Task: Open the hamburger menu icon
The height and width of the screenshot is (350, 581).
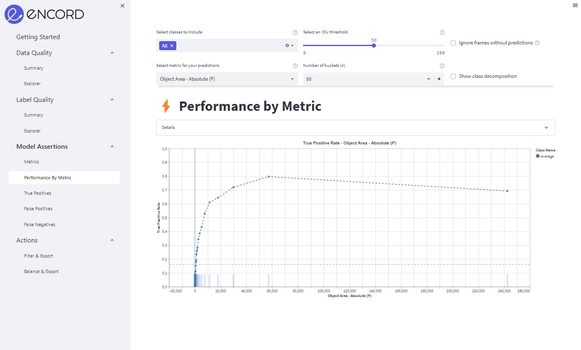Action: tap(575, 5)
